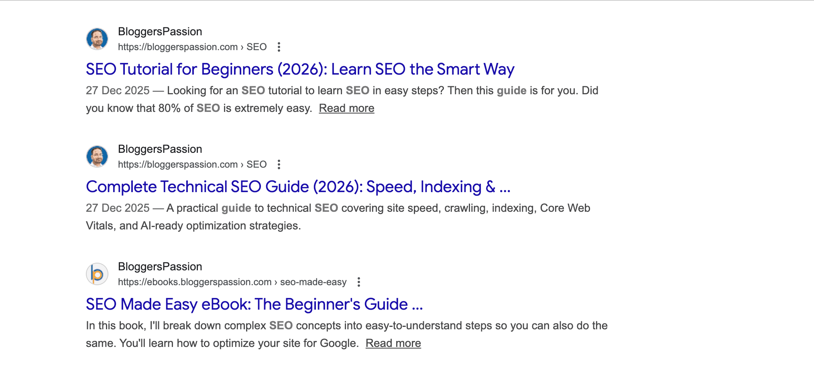This screenshot has width=814, height=369.
Task: Click the BloggersPassion avatar on the second result
Action: pyautogui.click(x=96, y=156)
